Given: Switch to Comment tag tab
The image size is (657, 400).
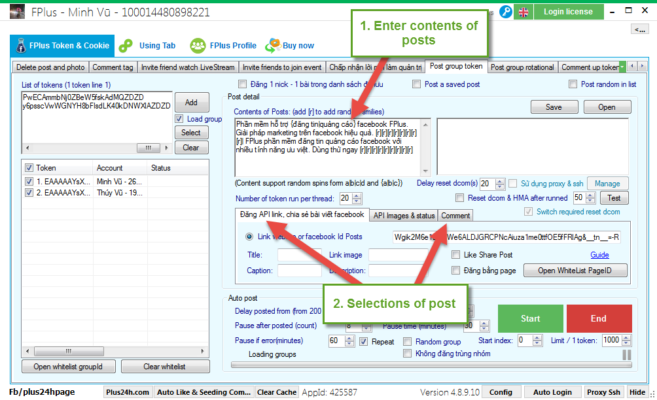Looking at the screenshot, I should [x=113, y=67].
